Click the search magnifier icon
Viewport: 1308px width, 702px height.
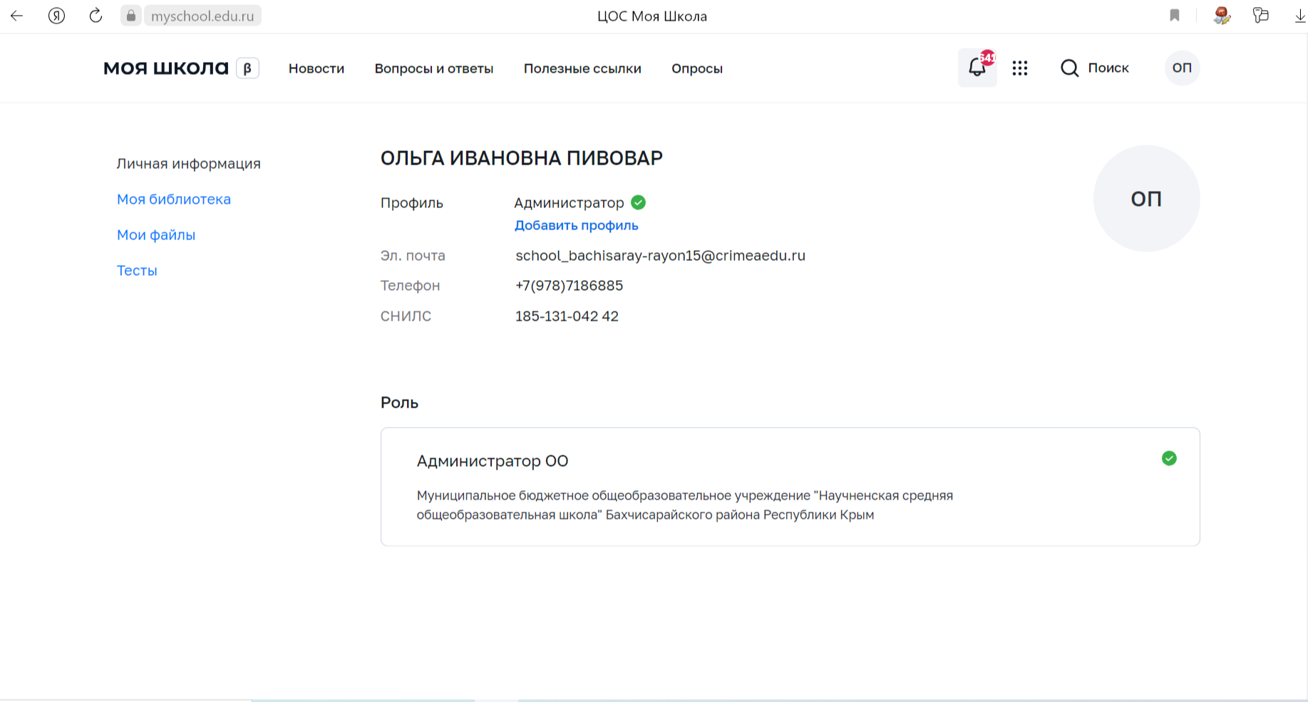pos(1069,68)
